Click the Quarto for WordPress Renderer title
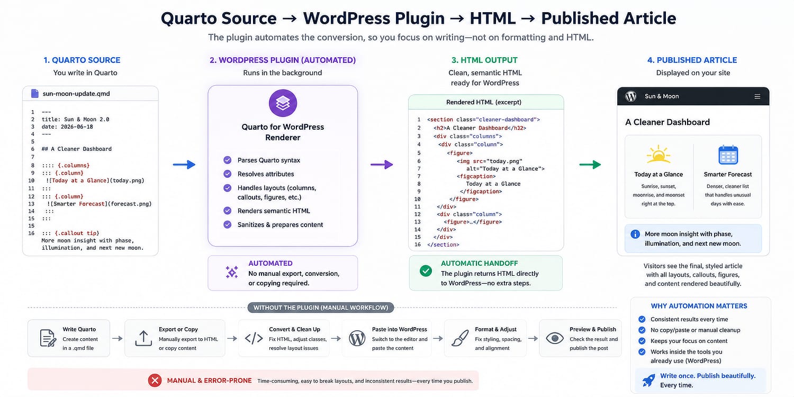Viewport: 794px width, 397px height. pos(283,132)
